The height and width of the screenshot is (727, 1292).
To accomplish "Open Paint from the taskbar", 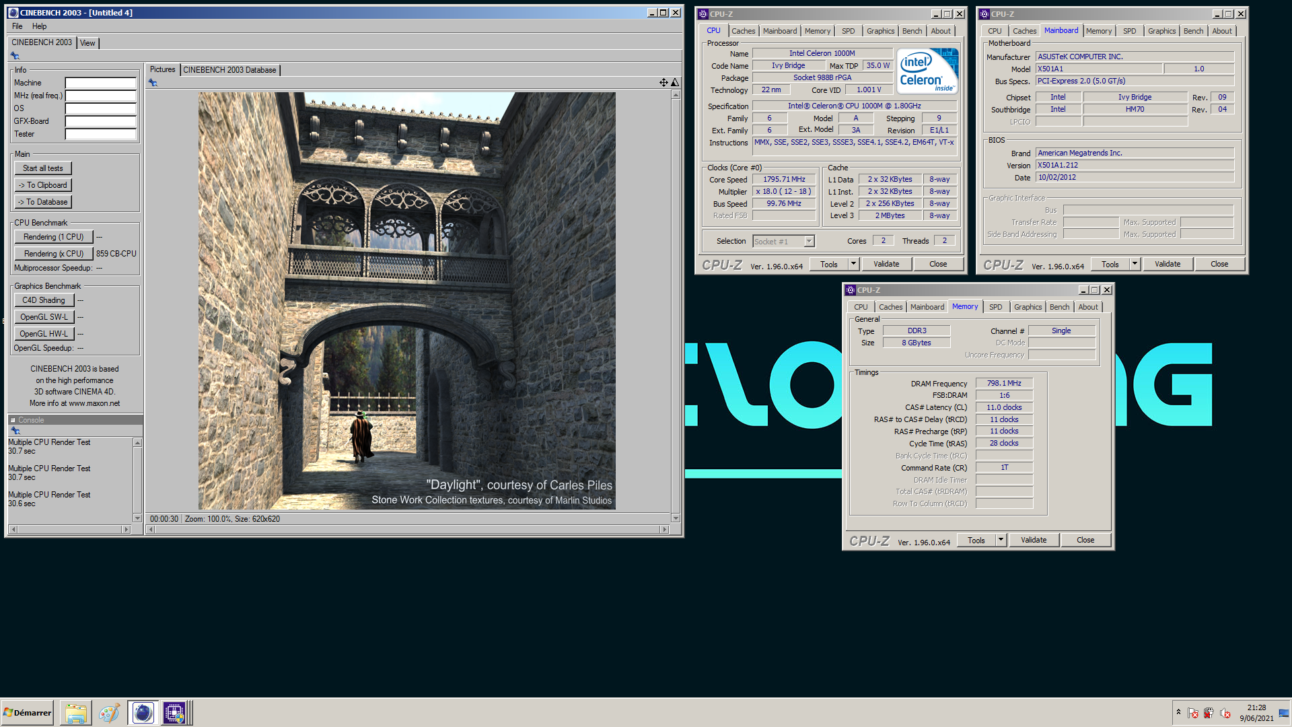I will (109, 713).
